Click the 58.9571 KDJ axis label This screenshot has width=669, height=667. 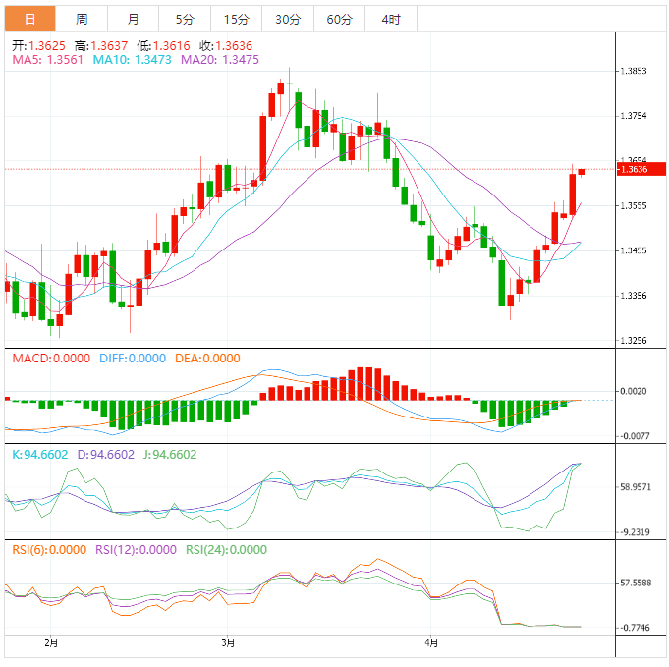[x=636, y=487]
